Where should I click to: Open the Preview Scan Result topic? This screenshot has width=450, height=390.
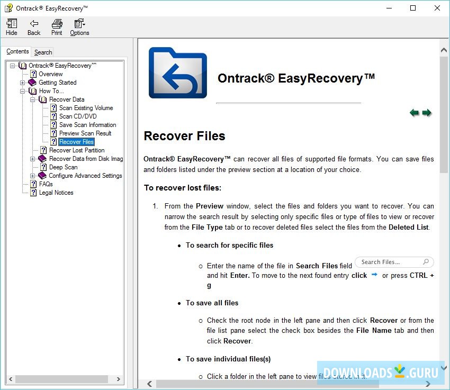click(85, 133)
